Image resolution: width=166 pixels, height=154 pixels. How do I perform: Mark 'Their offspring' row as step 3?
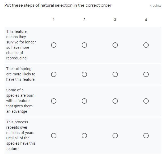[x=115, y=74]
